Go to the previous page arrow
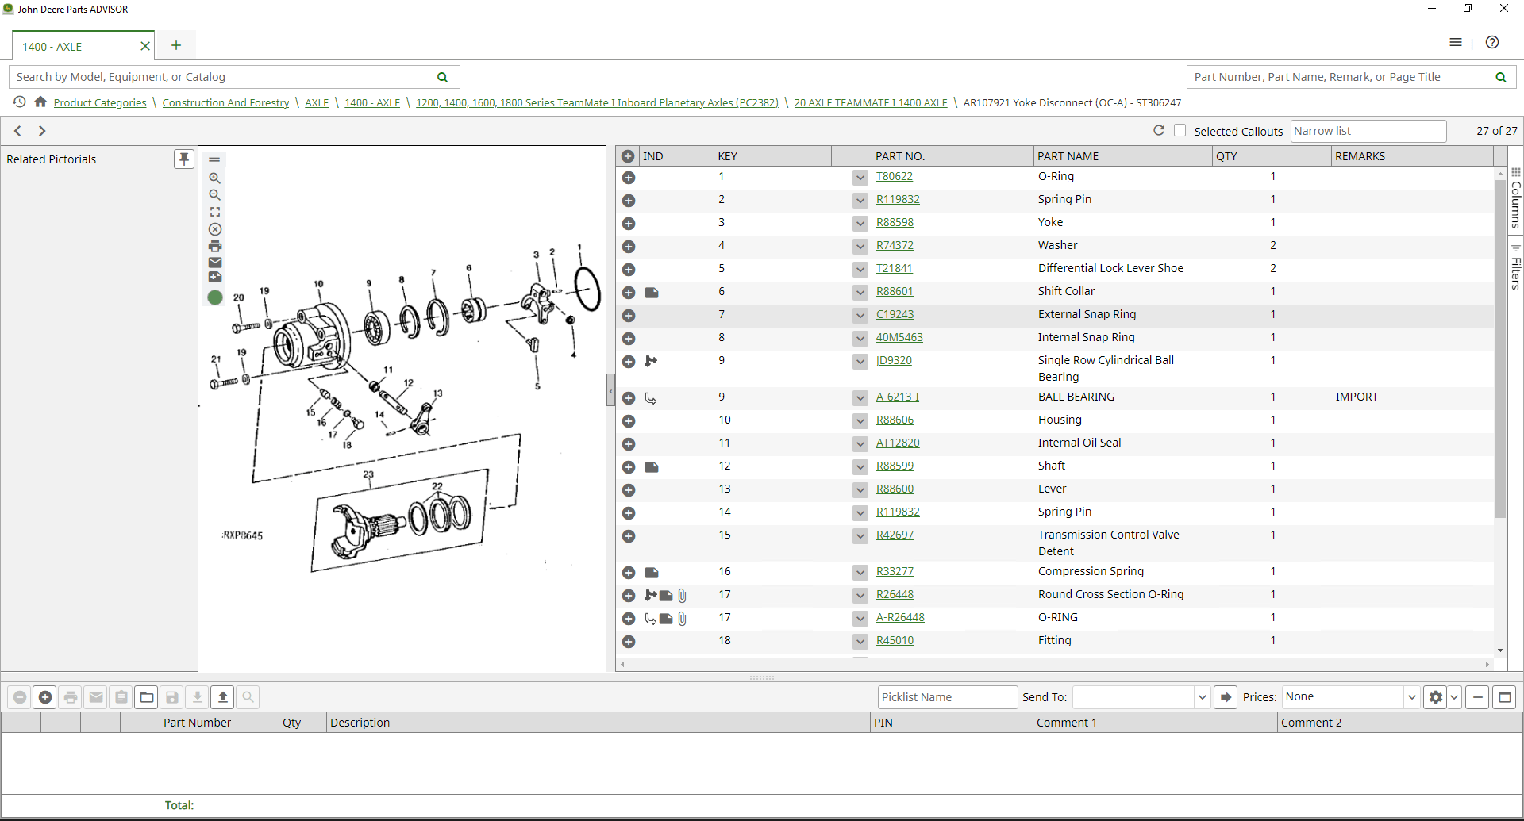Screen dimensions: 1524x821 point(17,131)
